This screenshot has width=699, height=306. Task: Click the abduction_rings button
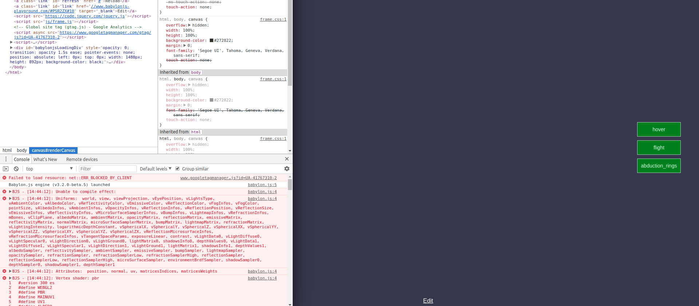point(659,166)
